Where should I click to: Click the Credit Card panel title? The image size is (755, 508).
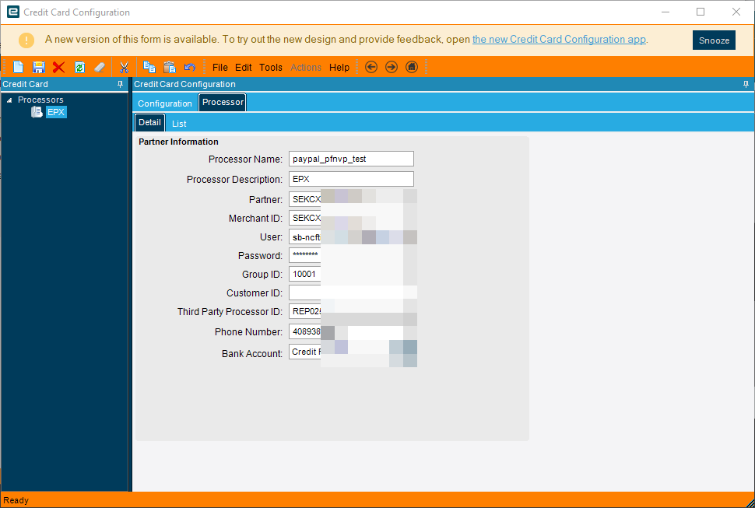25,84
